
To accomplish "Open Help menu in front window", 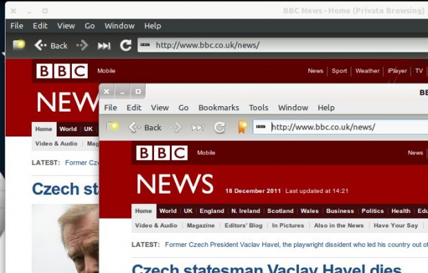I will pyautogui.click(x=327, y=108).
